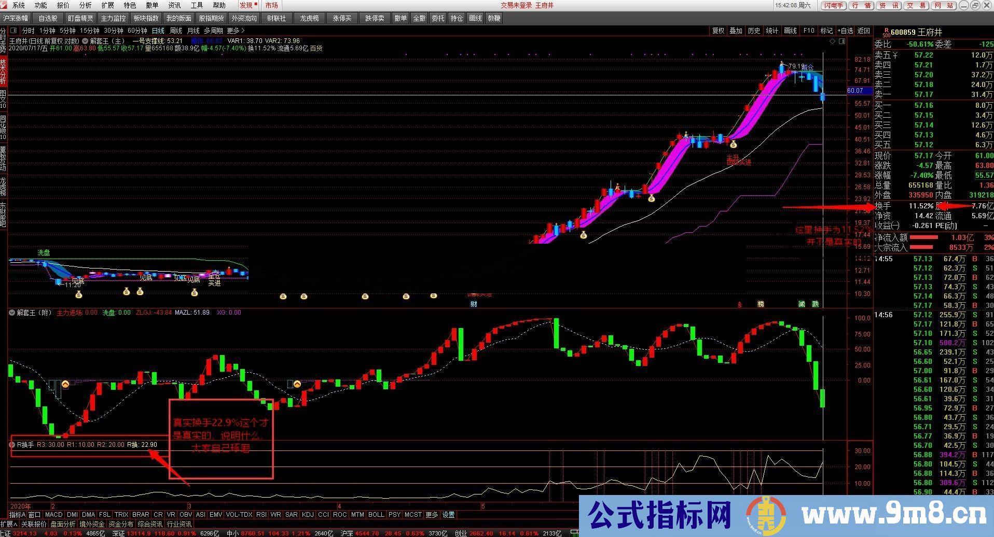Switch to the MACD indicator tab
This screenshot has height=537, width=994.
pyautogui.click(x=53, y=515)
